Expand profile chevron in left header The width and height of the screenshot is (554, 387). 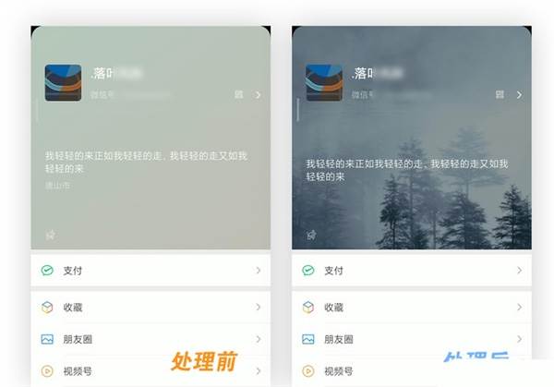coord(258,95)
